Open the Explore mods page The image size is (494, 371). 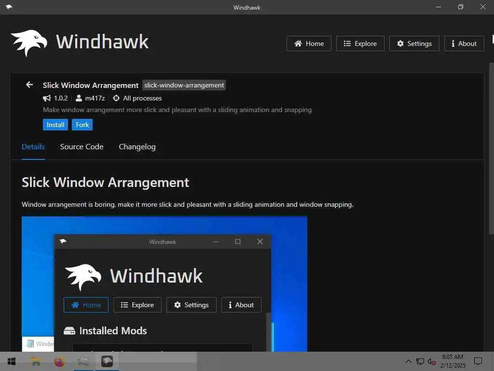[360, 43]
